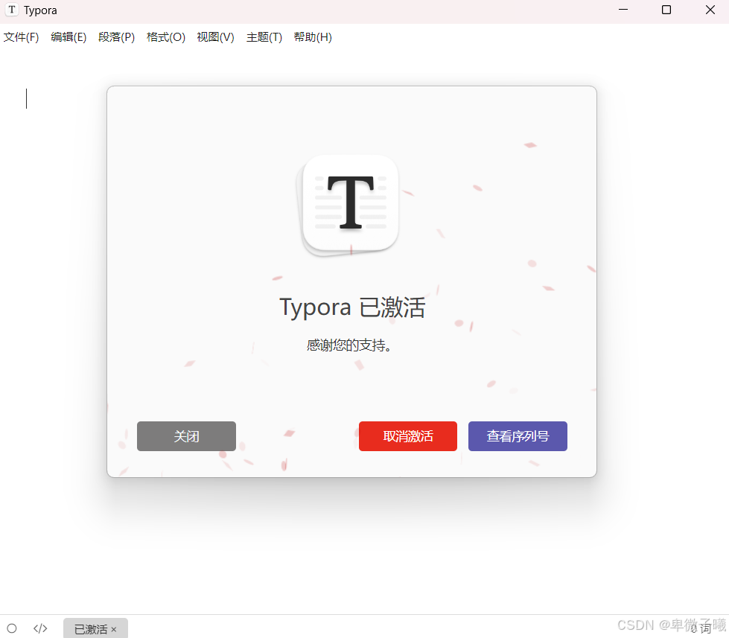Toggle source code mode icon

coord(40,628)
